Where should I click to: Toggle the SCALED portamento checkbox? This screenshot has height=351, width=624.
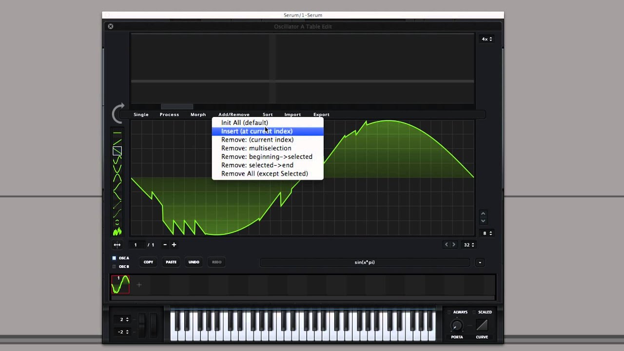click(474, 312)
